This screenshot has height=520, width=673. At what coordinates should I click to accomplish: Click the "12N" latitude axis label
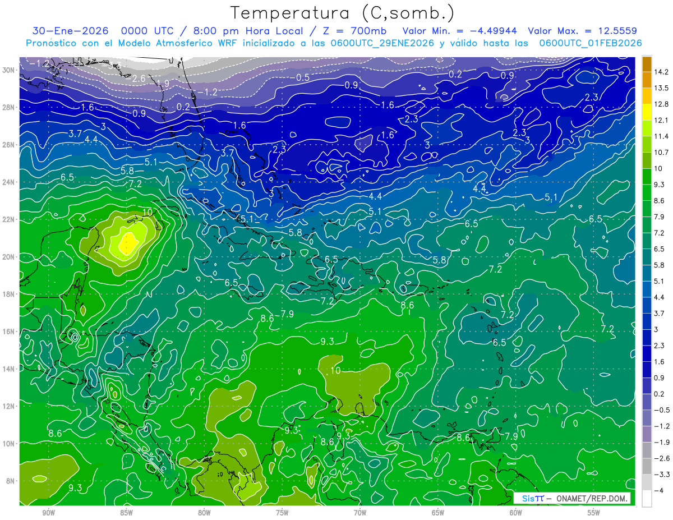coord(8,406)
